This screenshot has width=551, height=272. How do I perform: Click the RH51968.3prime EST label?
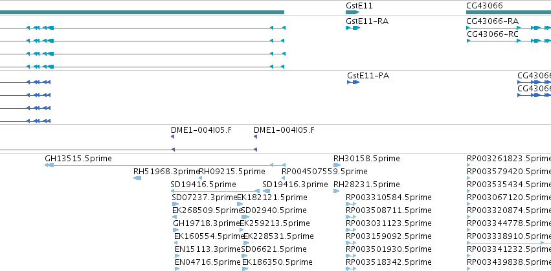(166, 172)
